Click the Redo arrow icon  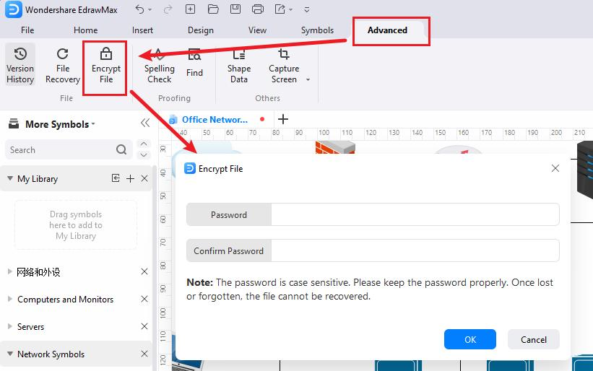[x=168, y=9]
